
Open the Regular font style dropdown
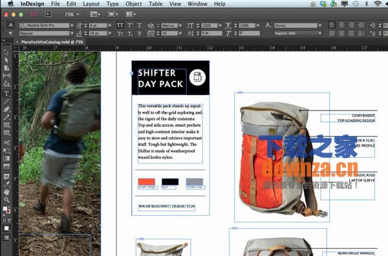point(72,34)
